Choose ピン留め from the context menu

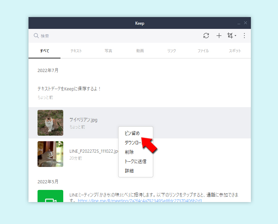coord(132,133)
